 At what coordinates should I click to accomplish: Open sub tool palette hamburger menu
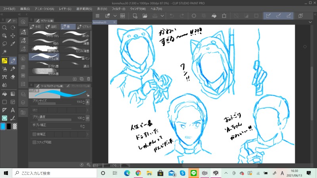click(31, 20)
